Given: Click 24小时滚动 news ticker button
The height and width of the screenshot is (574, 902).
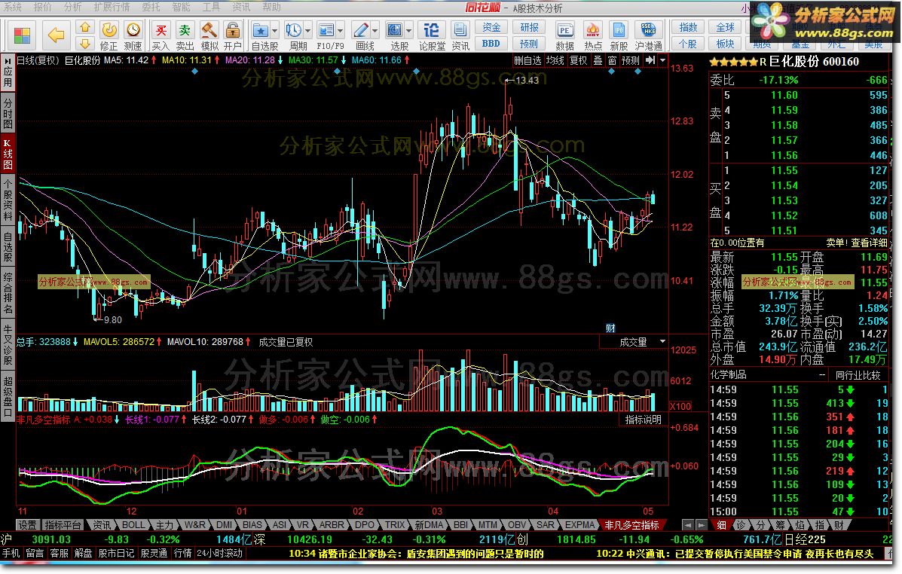Looking at the screenshot, I should pos(220,554).
